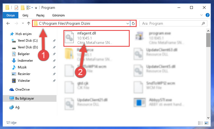Expand the ribbon with the chevron
Screen dimensions: 214x129
pos(201,15)
